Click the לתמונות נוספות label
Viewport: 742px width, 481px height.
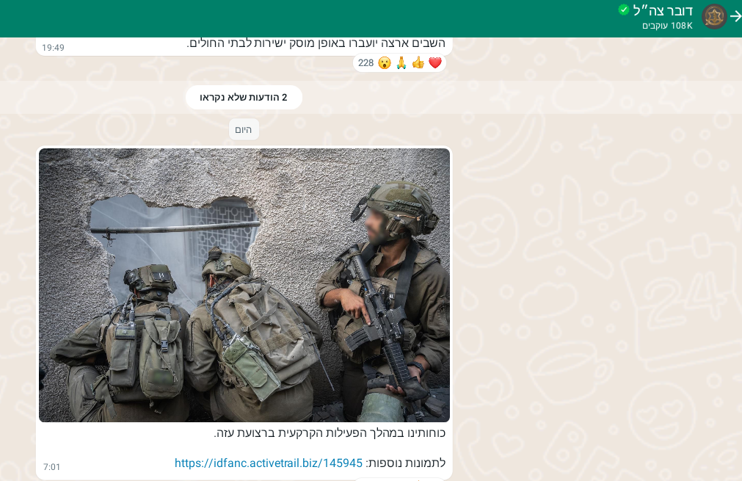(406, 463)
